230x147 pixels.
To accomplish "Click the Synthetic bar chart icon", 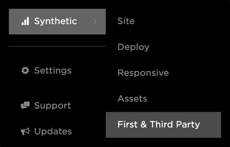I will coord(25,21).
